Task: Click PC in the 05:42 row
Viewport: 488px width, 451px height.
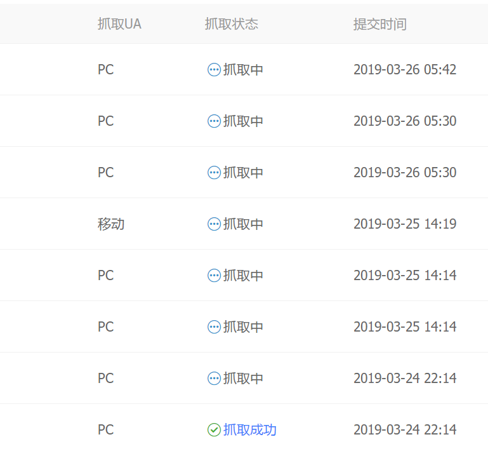Action: (105, 70)
